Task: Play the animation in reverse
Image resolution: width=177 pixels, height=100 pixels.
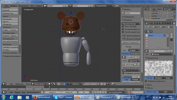Action: tap(98, 92)
